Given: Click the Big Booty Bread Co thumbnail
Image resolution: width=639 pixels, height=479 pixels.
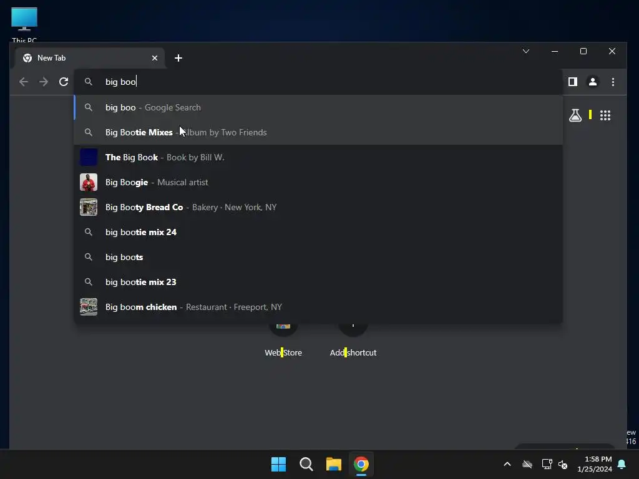Looking at the screenshot, I should coord(89,207).
